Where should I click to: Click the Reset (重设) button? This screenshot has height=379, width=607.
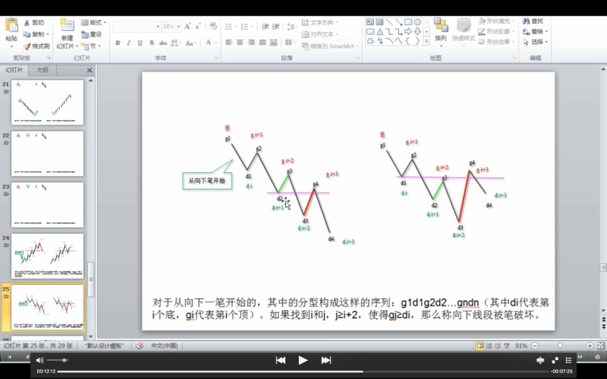point(91,34)
